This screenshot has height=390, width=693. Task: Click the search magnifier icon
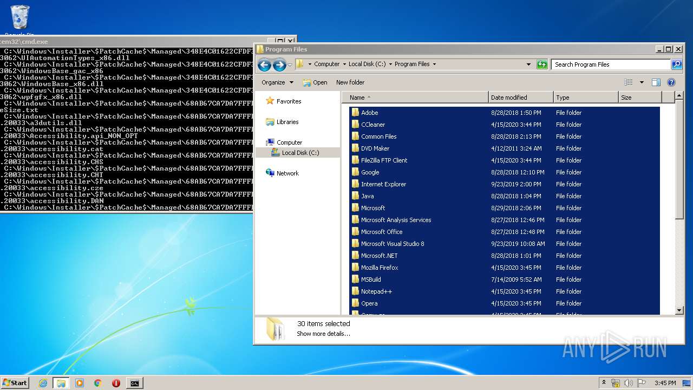[677, 64]
